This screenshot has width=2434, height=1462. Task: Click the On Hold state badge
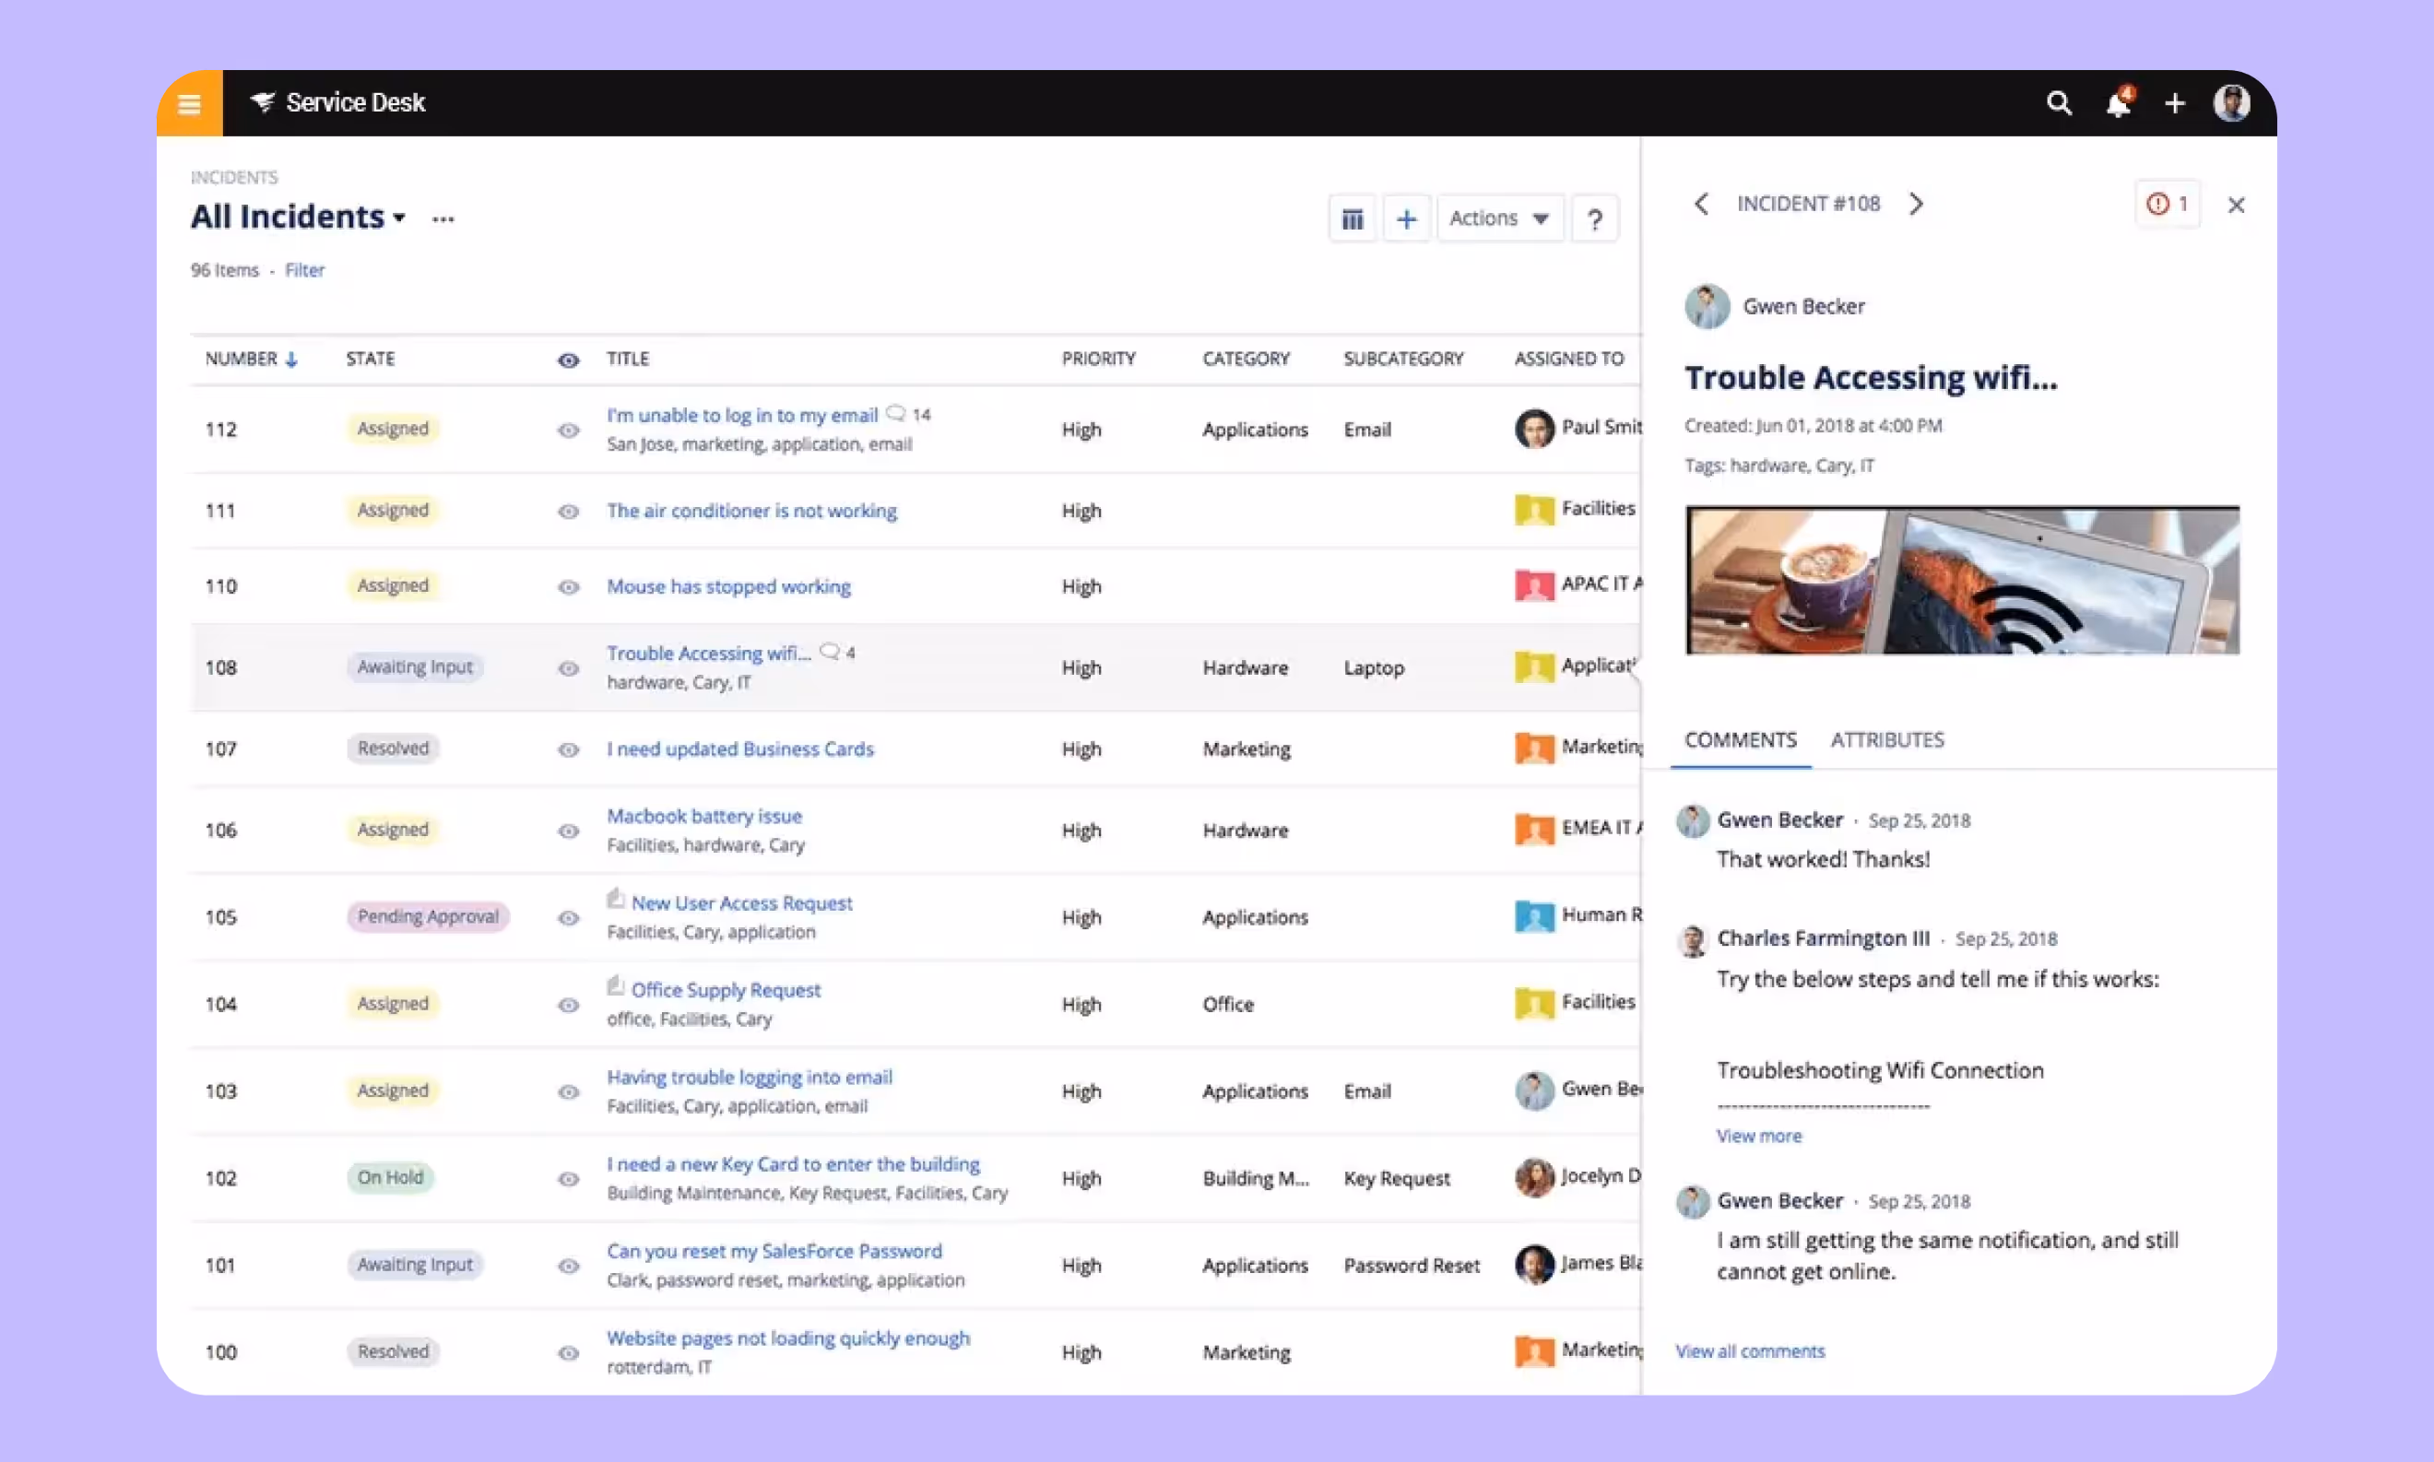coord(390,1177)
